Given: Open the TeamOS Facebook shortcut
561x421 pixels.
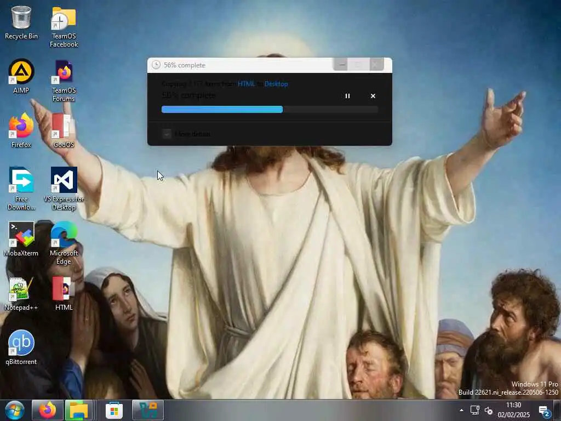Looking at the screenshot, I should pos(64,27).
